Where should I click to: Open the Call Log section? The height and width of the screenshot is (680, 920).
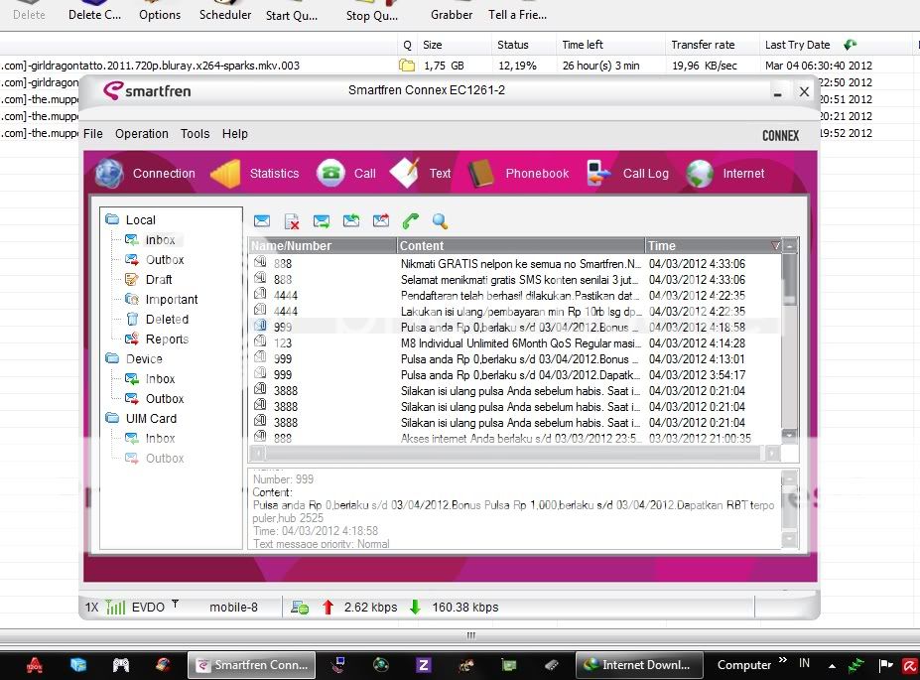coord(628,174)
